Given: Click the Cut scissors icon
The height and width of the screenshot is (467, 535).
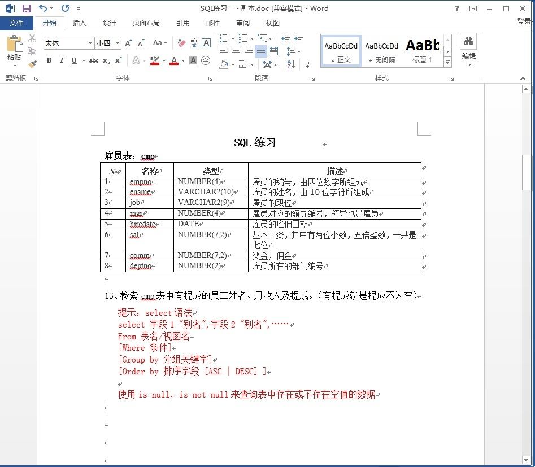Looking at the screenshot, I should [x=32, y=38].
